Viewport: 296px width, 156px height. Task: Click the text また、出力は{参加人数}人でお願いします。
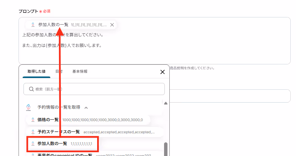tap(62, 45)
